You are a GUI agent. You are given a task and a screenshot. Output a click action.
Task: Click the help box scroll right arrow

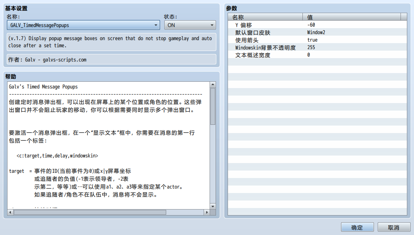[207, 212]
